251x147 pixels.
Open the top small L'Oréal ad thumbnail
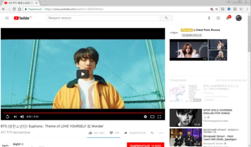pos(218,44)
